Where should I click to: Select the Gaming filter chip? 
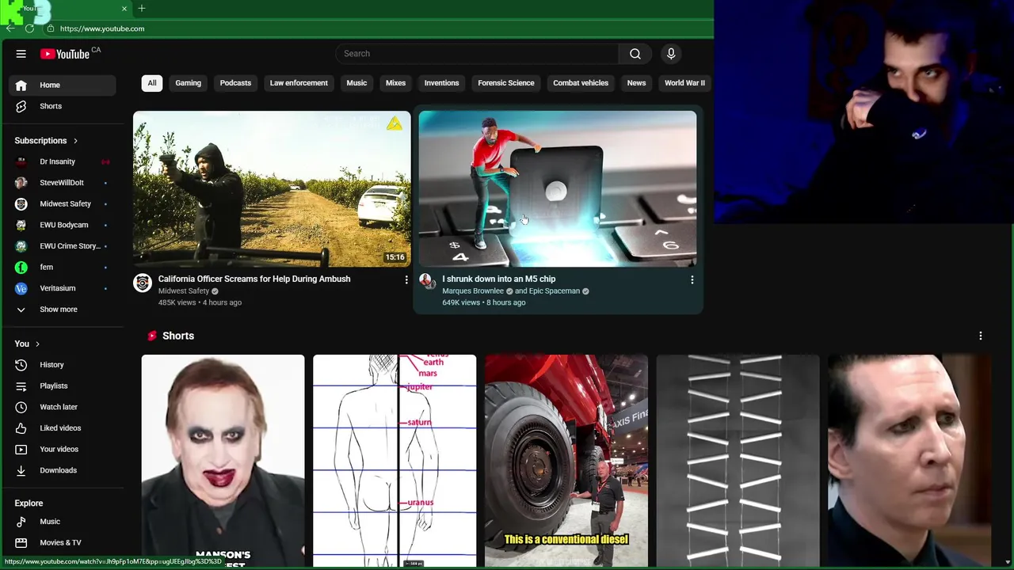point(189,83)
